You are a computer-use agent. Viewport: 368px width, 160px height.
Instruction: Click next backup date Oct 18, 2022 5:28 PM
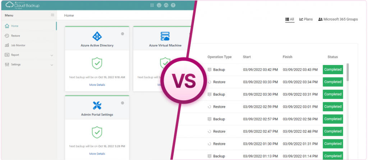click(x=112, y=146)
